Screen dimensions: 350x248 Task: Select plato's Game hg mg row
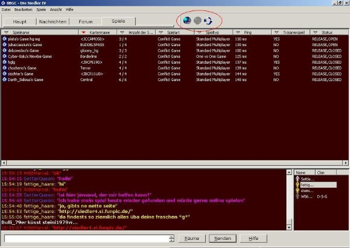point(174,39)
